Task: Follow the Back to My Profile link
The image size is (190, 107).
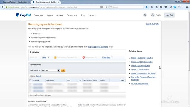Action: (x=153, y=24)
